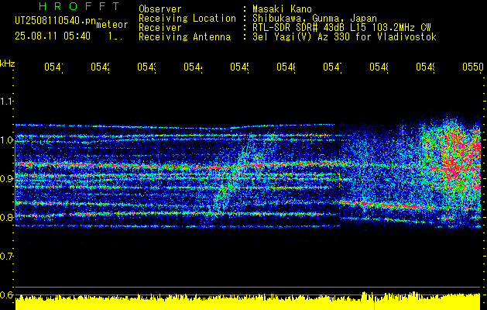
Task: Click the date 25.08.11 05:40
Action: pos(53,36)
